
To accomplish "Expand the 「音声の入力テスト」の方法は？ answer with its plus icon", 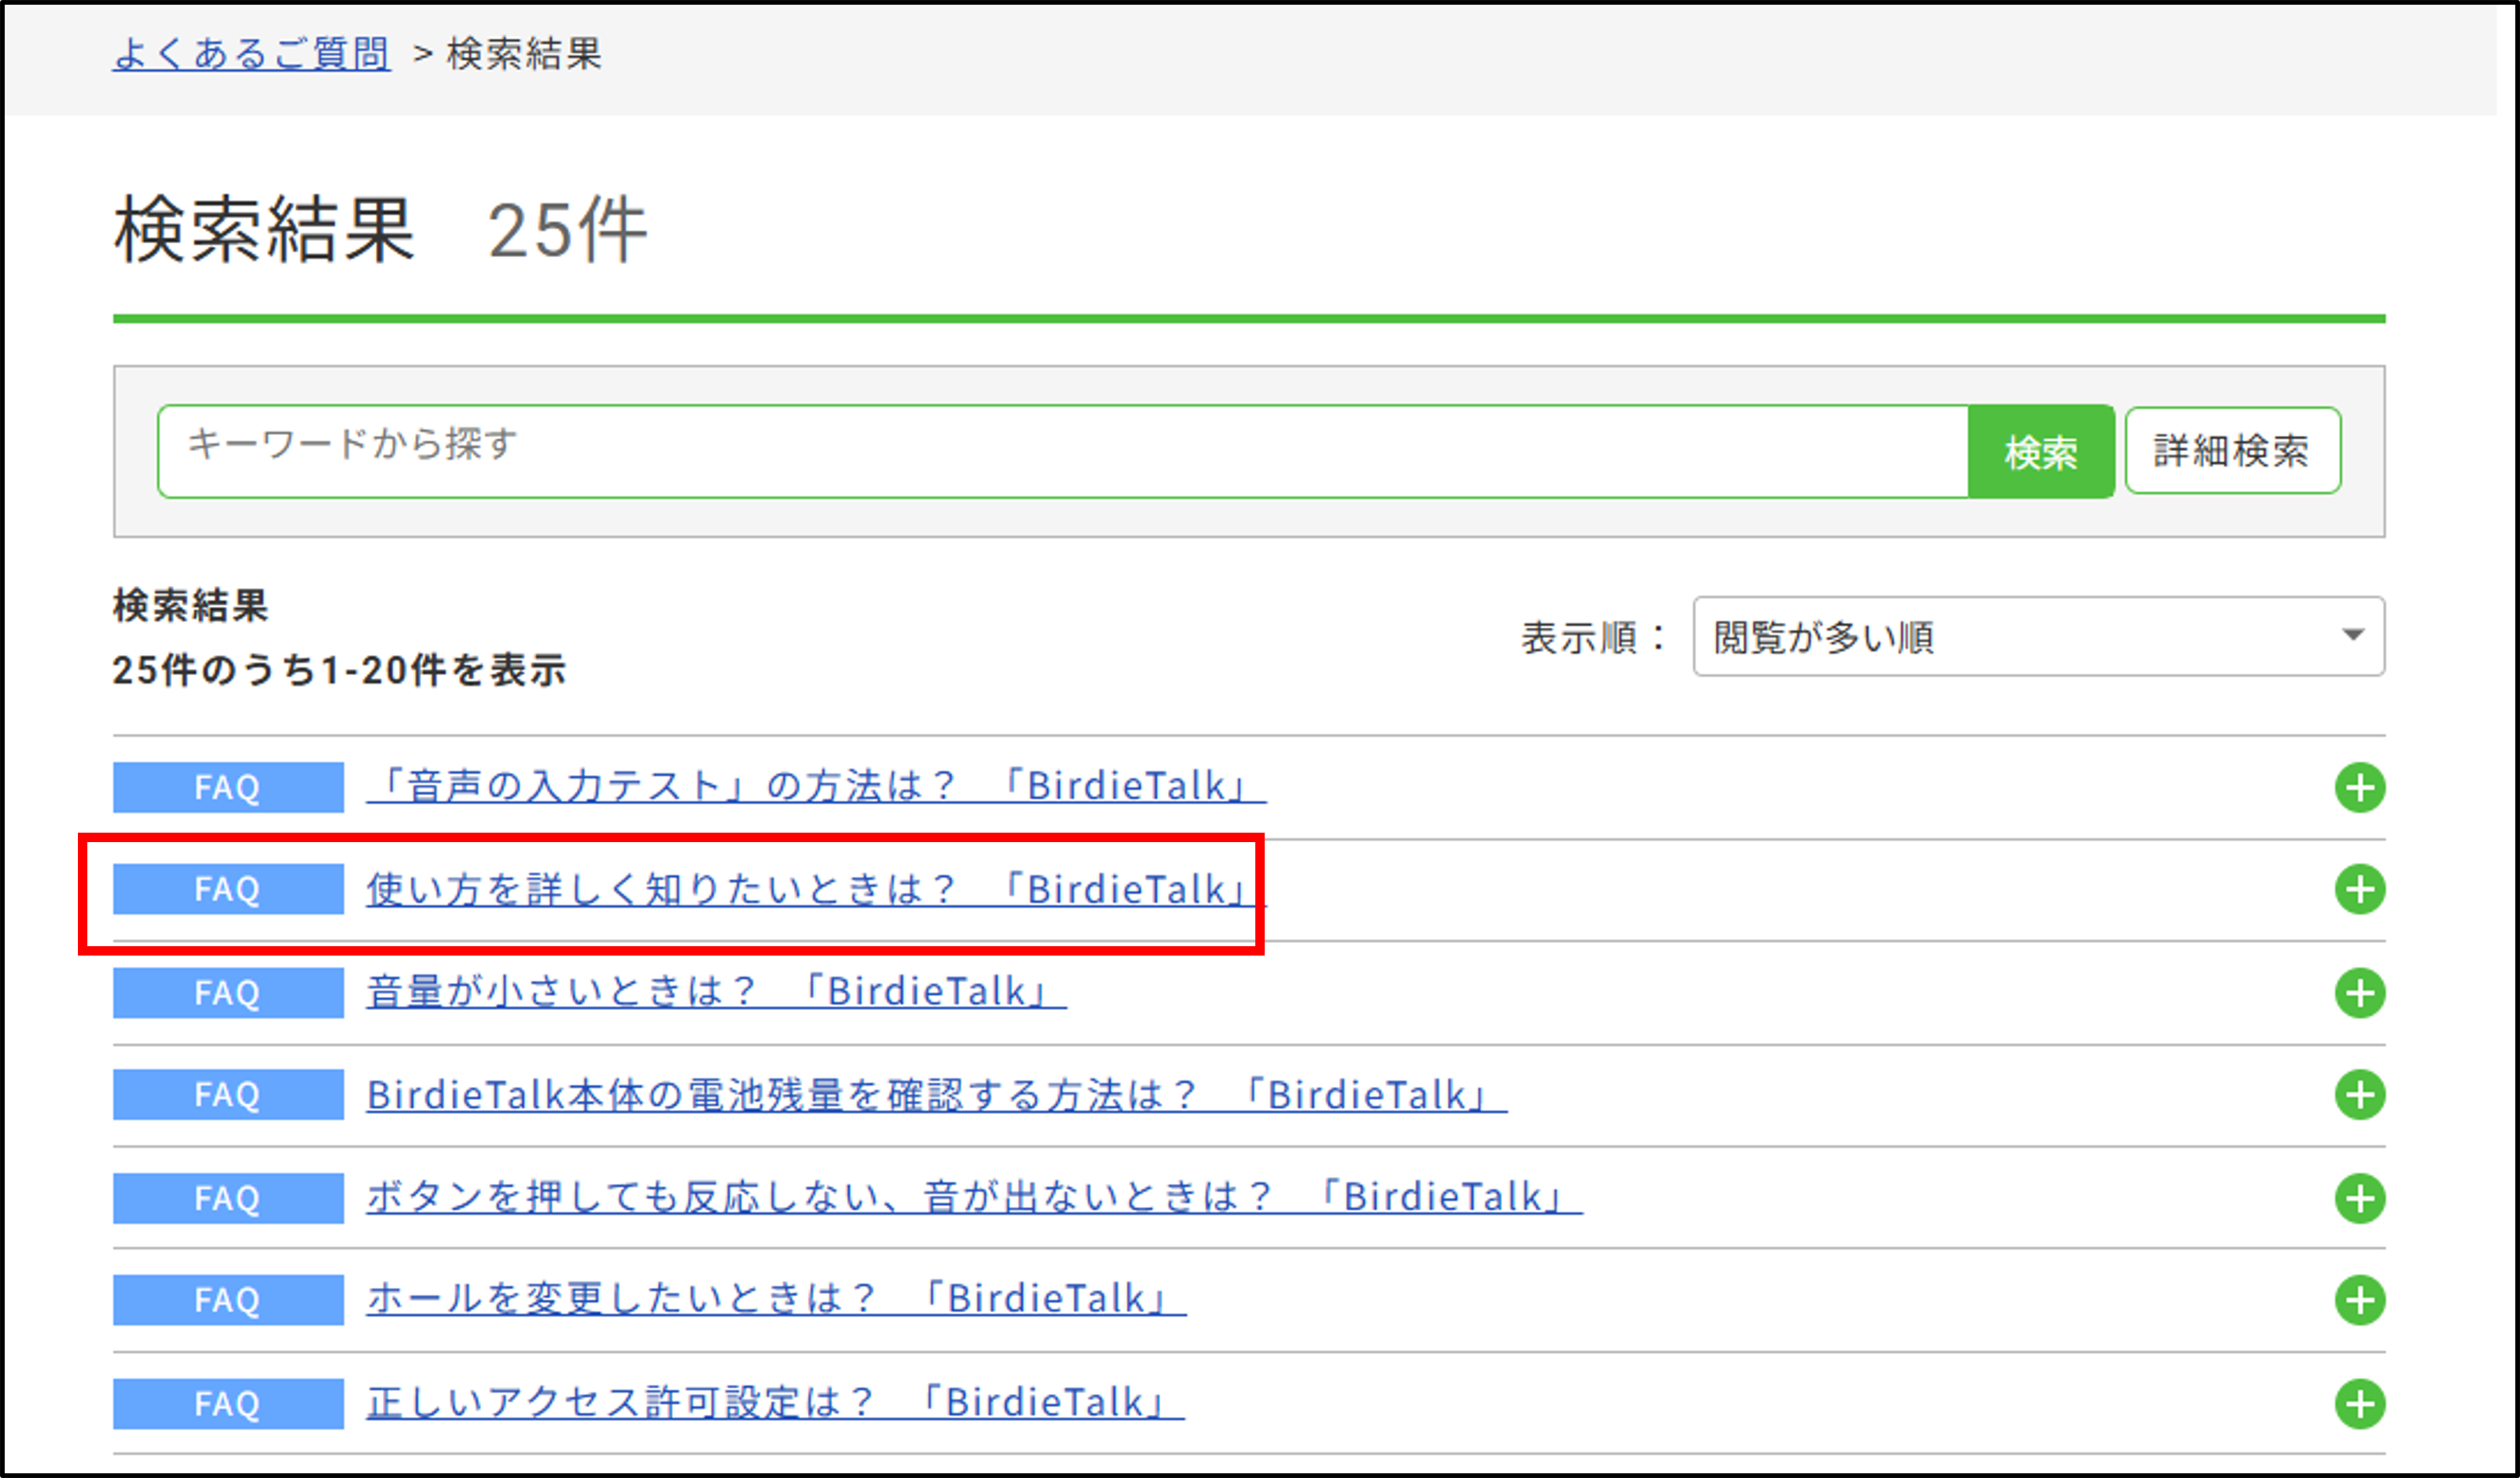I will [x=2360, y=788].
